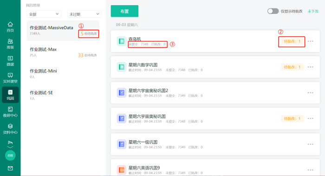
Task: Open assignment 星期六英语巩固9 title
Action: tap(144, 168)
